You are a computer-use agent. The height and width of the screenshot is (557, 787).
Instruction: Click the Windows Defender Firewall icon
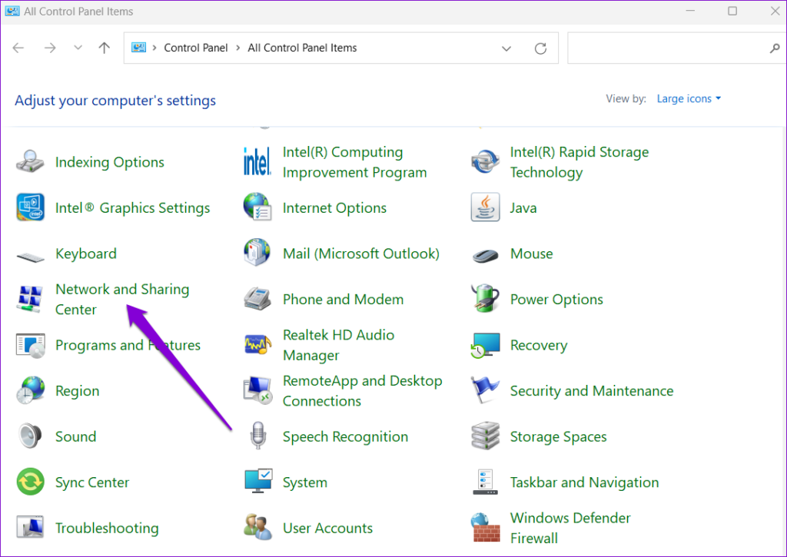coord(485,527)
